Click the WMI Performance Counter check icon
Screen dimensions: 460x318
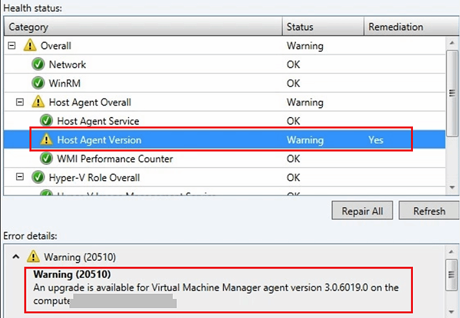click(x=46, y=159)
